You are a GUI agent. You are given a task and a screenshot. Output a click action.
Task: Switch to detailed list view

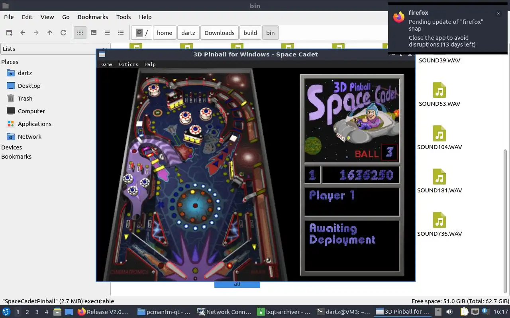pos(121,33)
